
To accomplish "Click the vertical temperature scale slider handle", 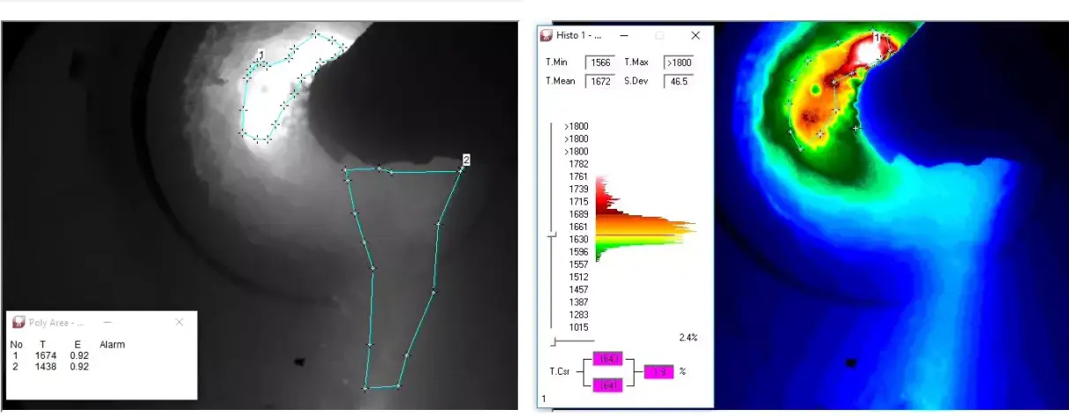I will (553, 235).
